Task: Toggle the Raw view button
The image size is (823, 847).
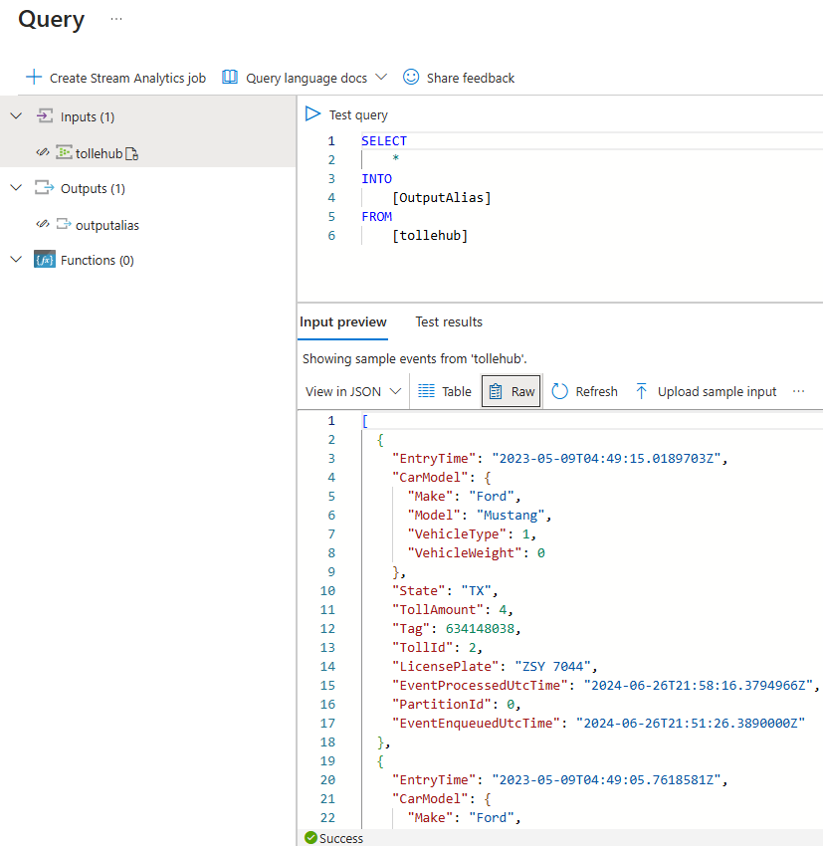Action: 512,391
